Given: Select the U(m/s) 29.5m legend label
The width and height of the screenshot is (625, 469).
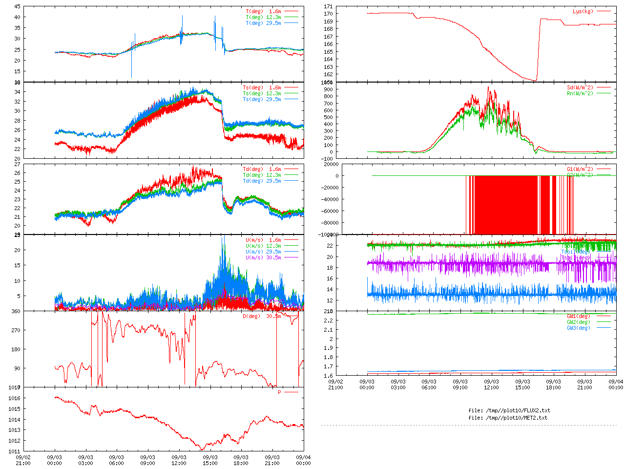Looking at the screenshot, I should pos(264,252).
